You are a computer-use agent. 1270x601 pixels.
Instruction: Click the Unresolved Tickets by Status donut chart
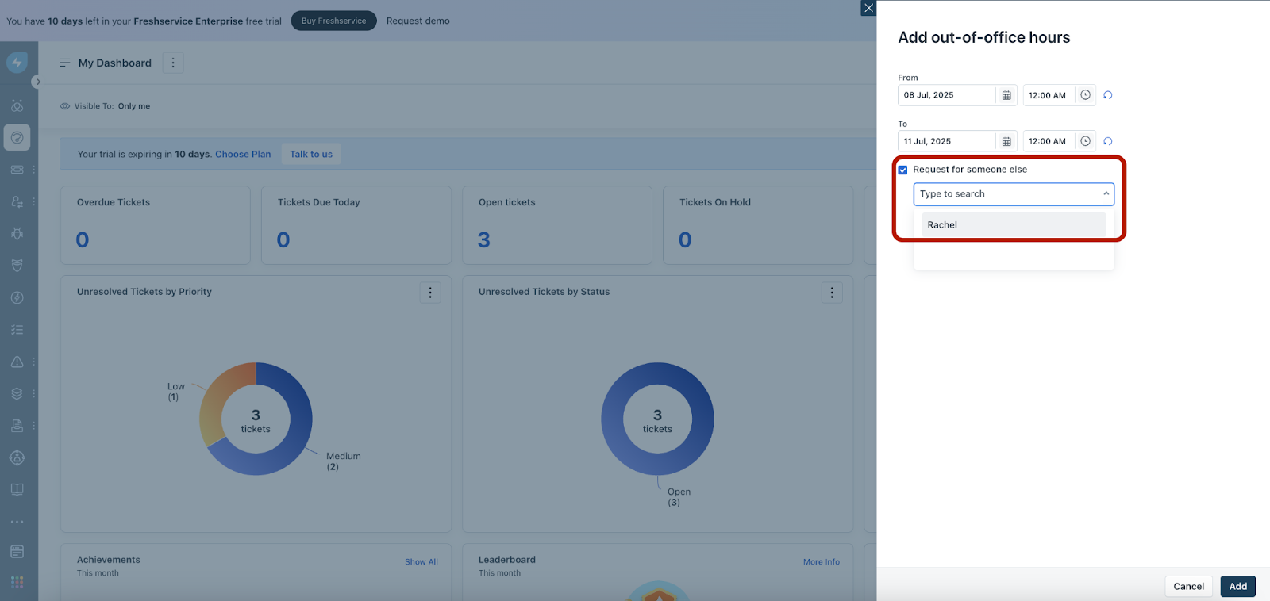pos(657,419)
